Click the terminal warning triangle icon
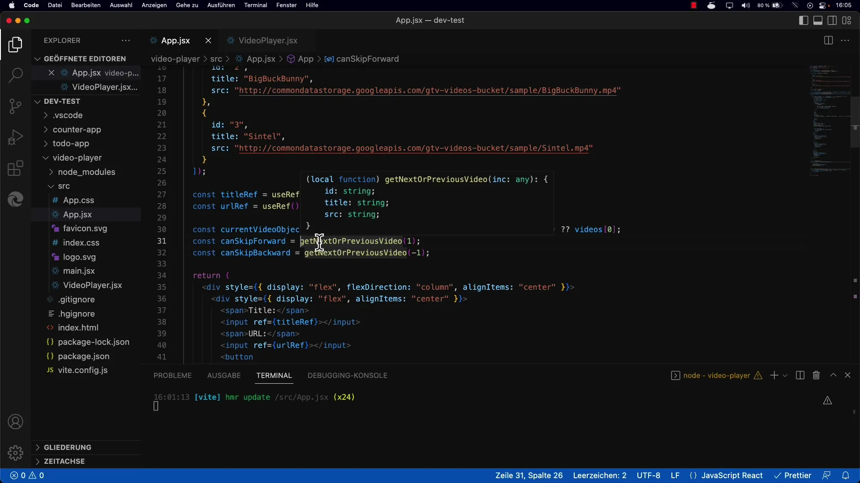 828,400
